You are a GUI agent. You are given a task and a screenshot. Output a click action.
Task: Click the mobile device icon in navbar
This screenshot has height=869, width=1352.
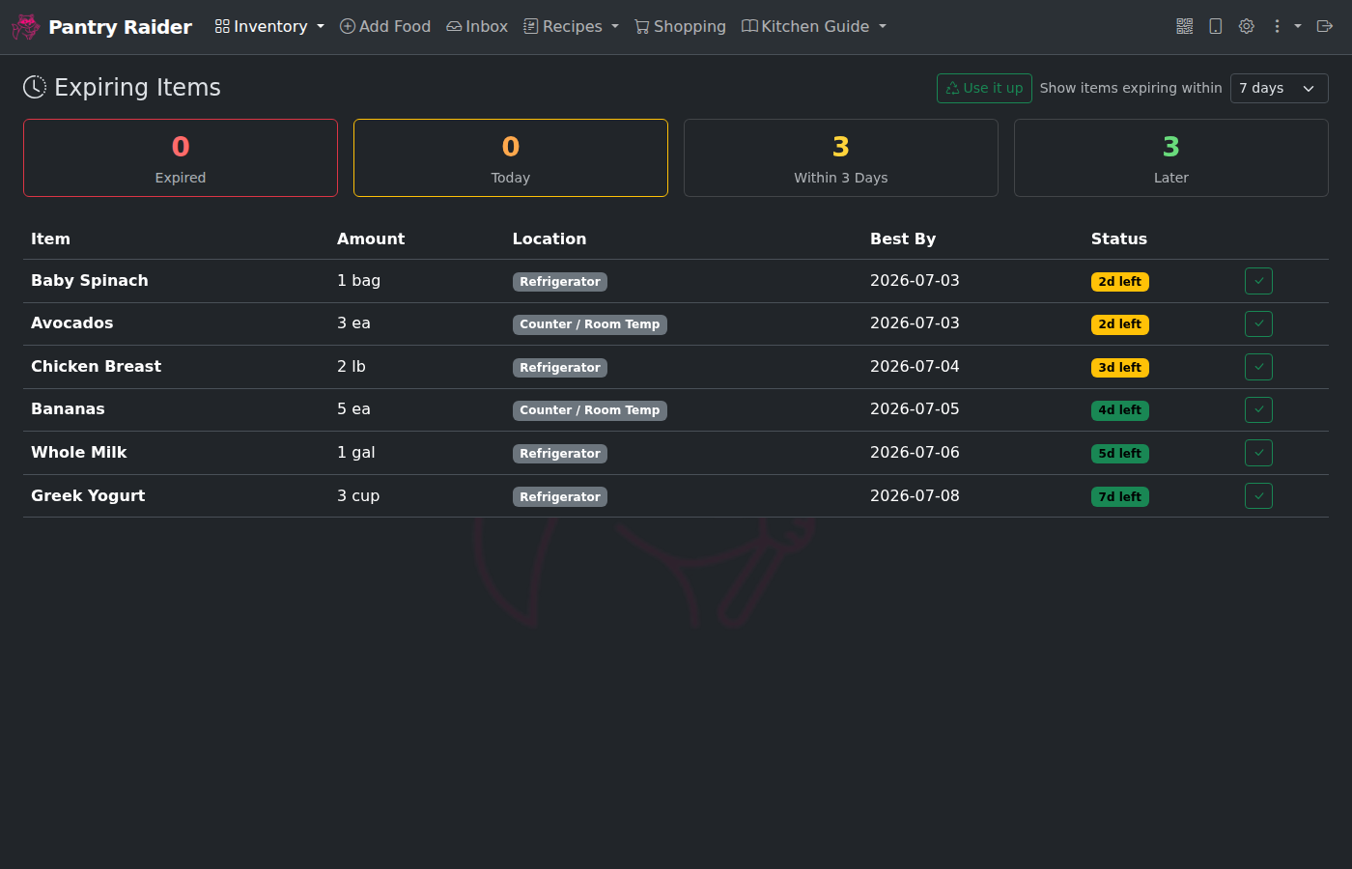(x=1216, y=27)
